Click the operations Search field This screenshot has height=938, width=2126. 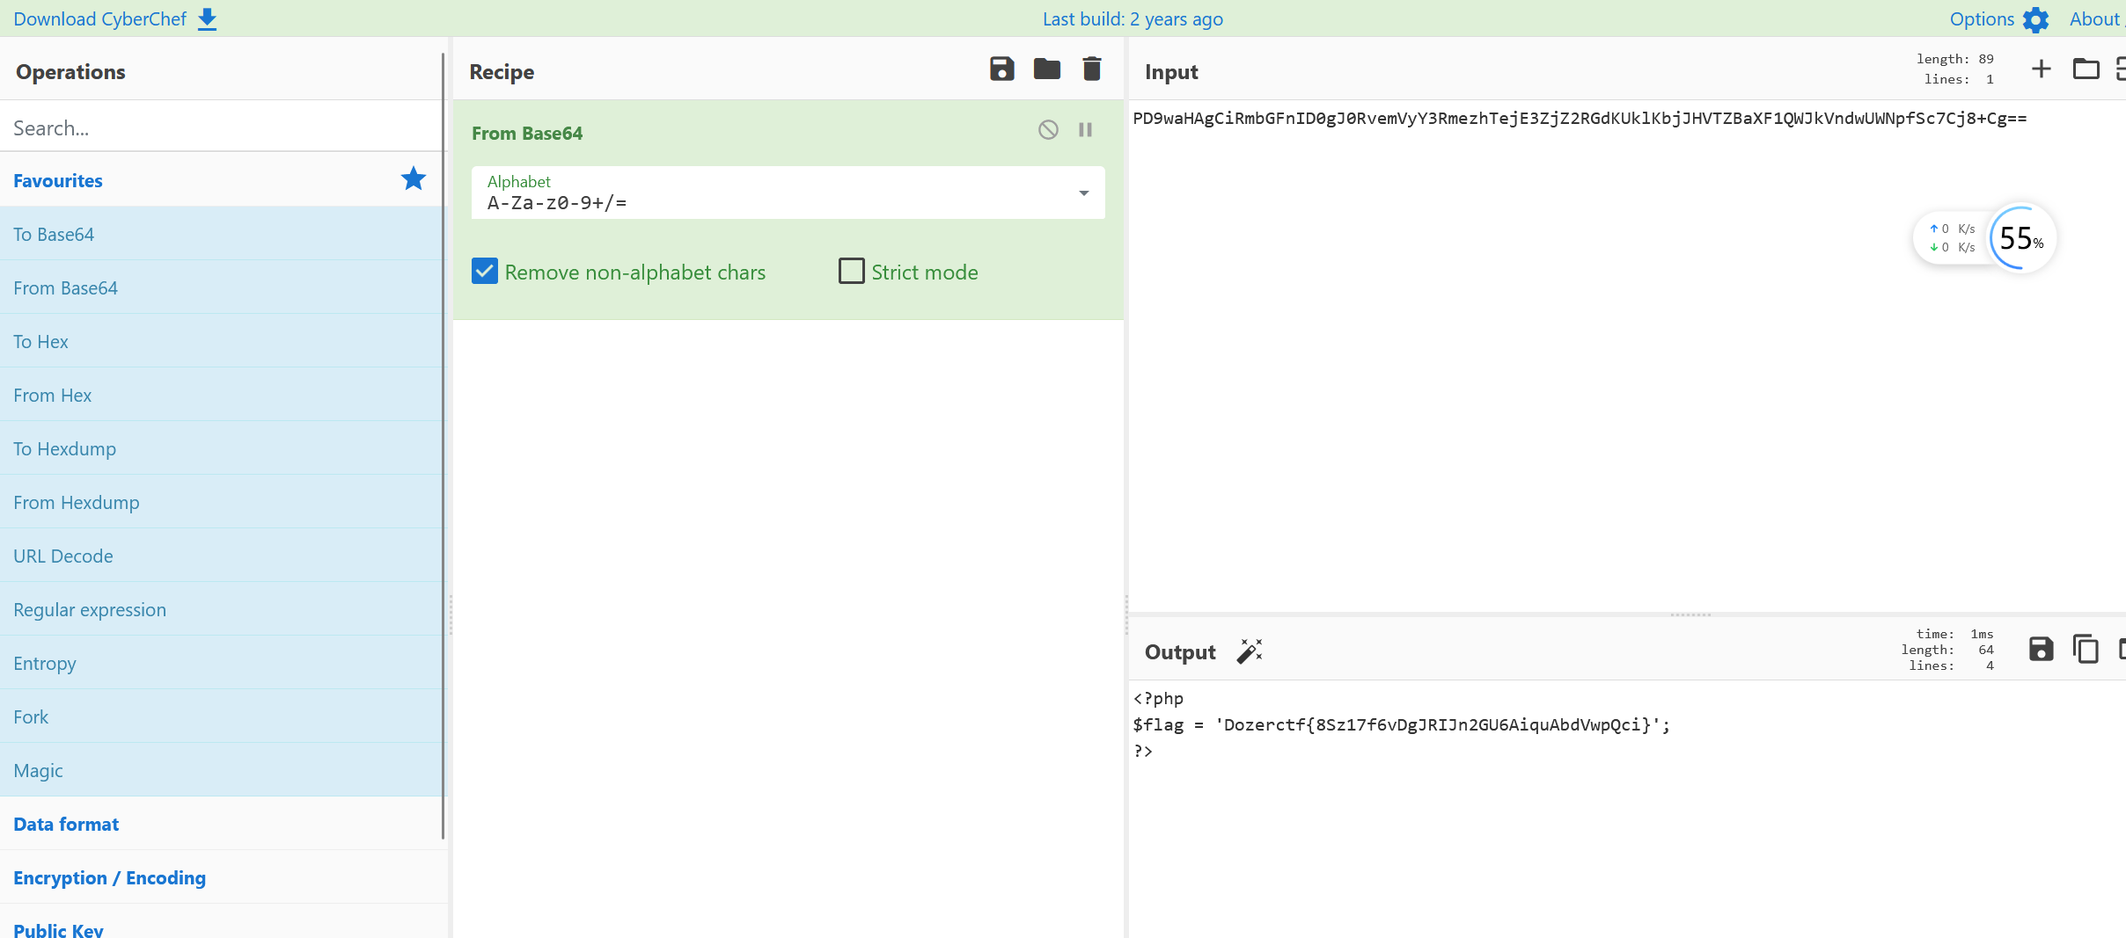point(220,128)
